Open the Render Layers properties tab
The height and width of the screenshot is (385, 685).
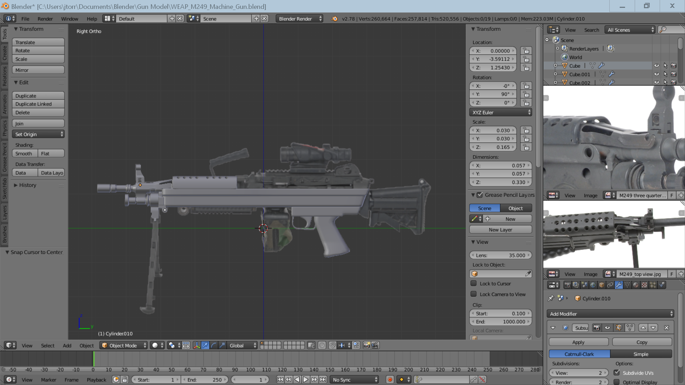(x=576, y=285)
